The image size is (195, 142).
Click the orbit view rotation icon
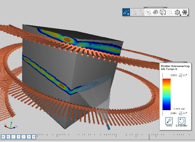point(156,12)
